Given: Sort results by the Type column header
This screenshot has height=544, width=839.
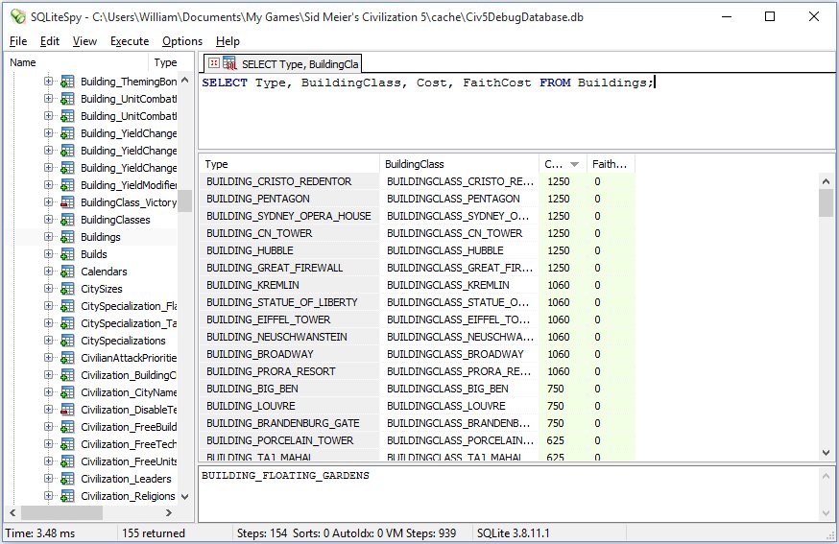Looking at the screenshot, I should tap(290, 164).
